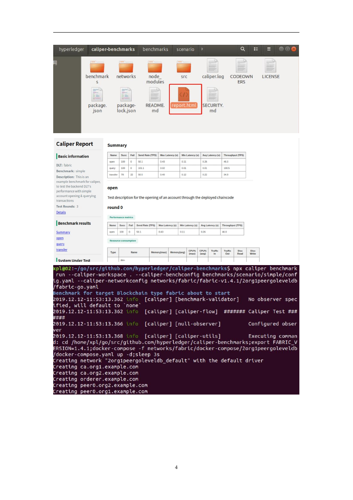Click Throughput (TPS) header in Summary table
Viewport: 353px width, 500px height.
(234, 155)
